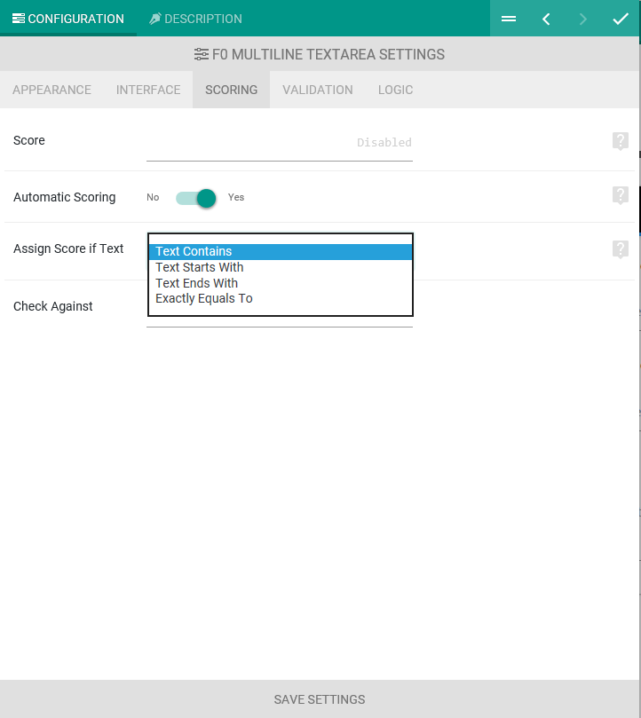The width and height of the screenshot is (641, 718).
Task: Switch to the Validation tab
Action: [318, 90]
